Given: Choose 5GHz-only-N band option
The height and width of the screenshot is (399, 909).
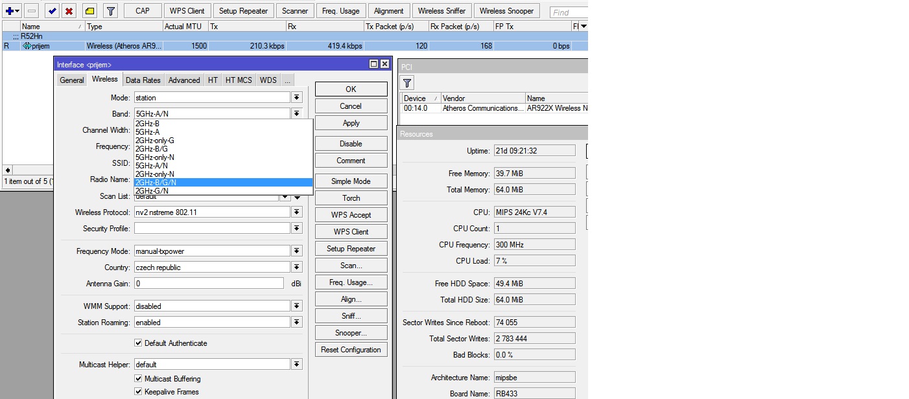Looking at the screenshot, I should click(x=223, y=157).
